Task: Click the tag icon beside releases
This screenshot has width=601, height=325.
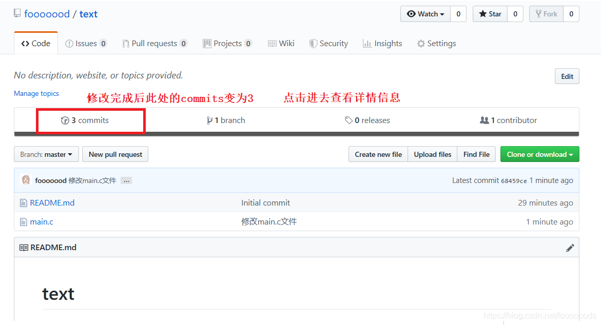Action: pos(348,120)
